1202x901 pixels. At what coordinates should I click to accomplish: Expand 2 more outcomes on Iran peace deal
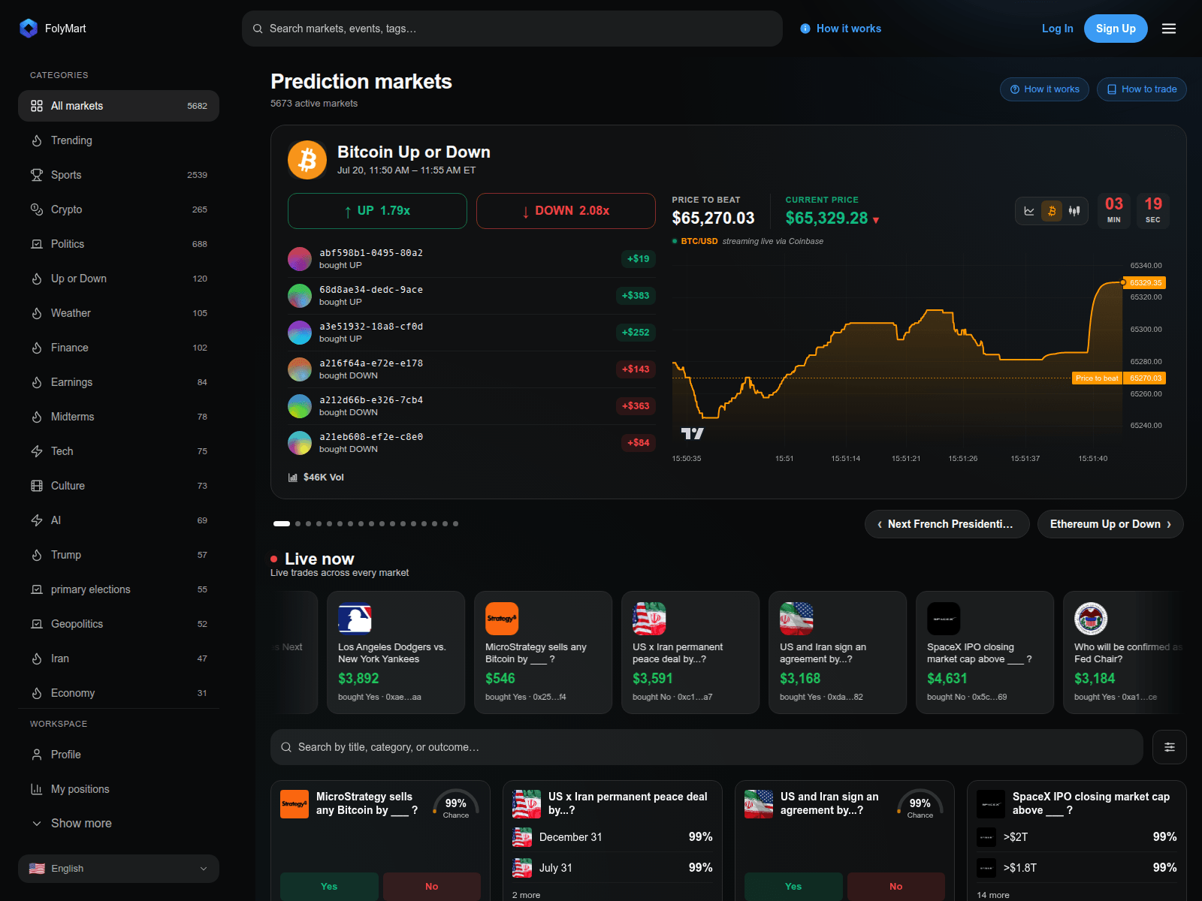(526, 895)
